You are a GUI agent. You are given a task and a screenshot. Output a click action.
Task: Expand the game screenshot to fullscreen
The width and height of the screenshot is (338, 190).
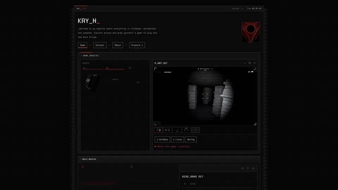(255, 69)
